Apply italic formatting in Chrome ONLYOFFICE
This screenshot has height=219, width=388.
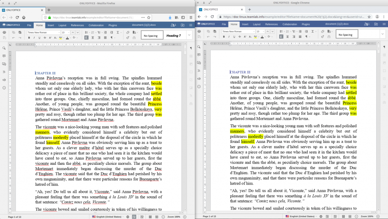[x=229, y=36]
